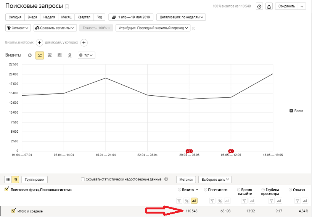Show Время на сайте bar chart
Viewport: 312px width, 217px height.
(252, 201)
